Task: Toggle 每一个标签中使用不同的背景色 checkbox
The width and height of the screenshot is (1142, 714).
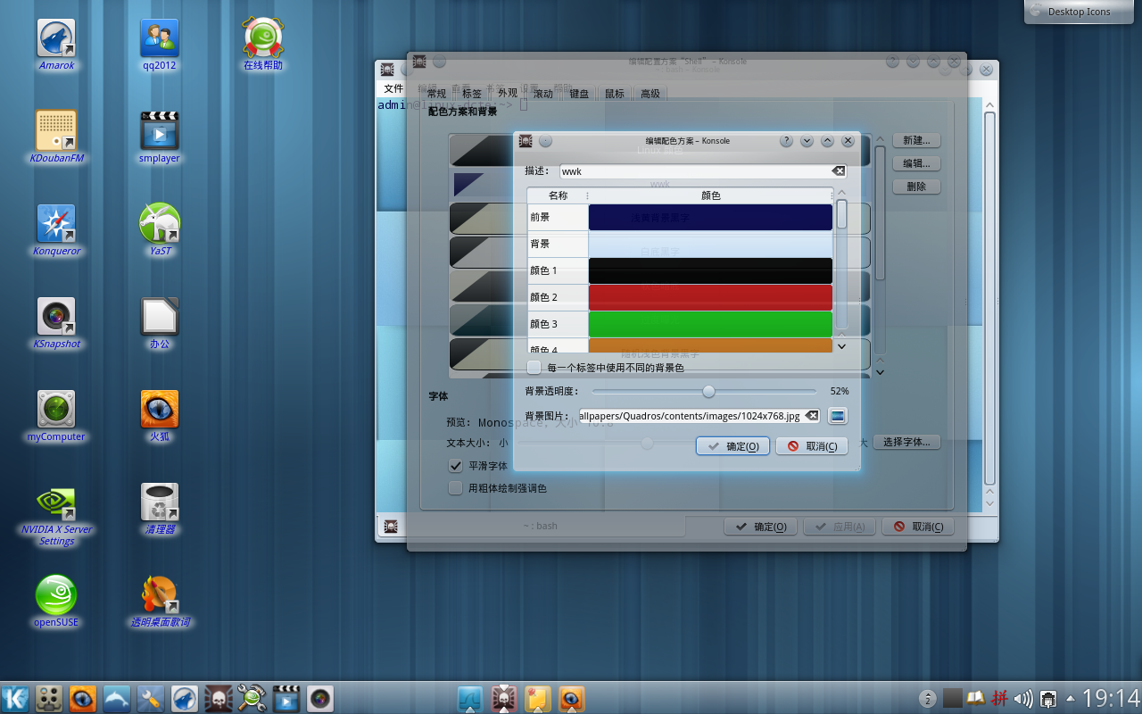Action: point(534,367)
